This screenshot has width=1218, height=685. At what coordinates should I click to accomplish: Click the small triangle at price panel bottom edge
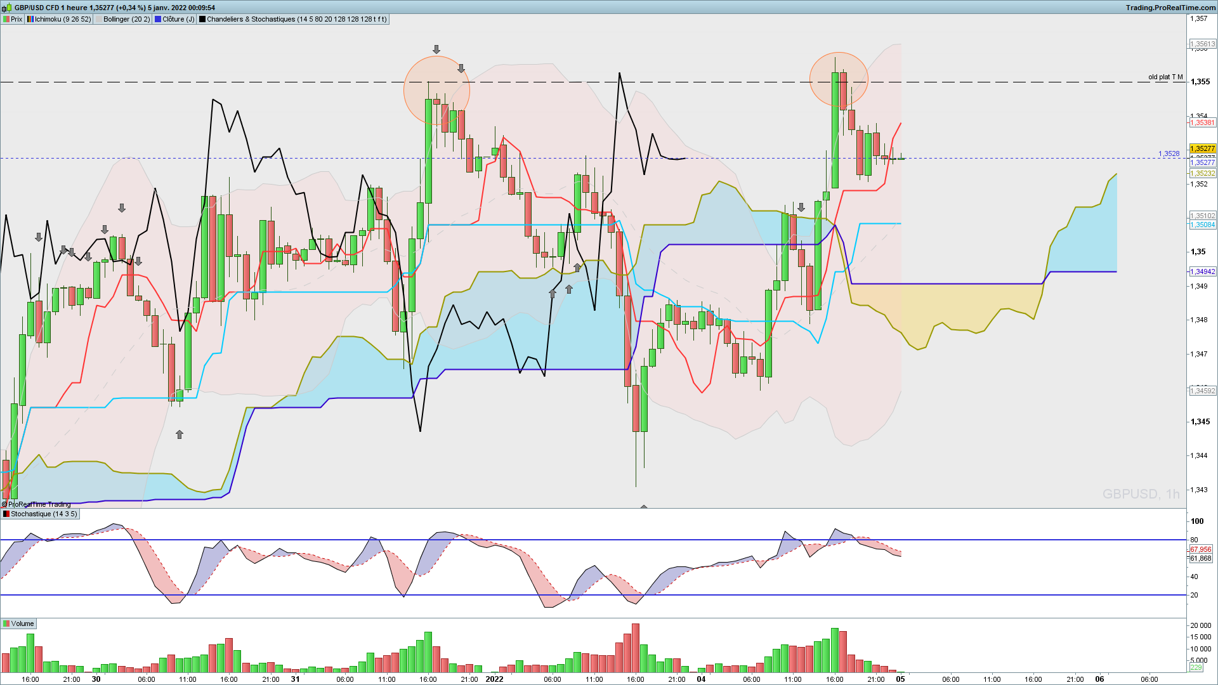643,506
